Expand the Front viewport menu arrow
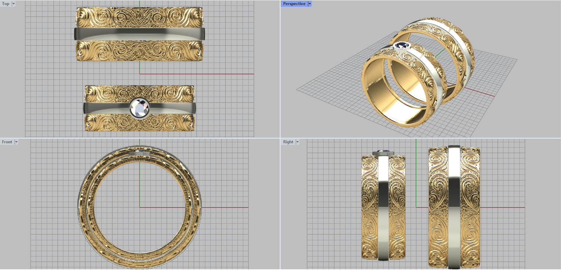Image resolution: width=561 pixels, height=270 pixels. click(16, 142)
